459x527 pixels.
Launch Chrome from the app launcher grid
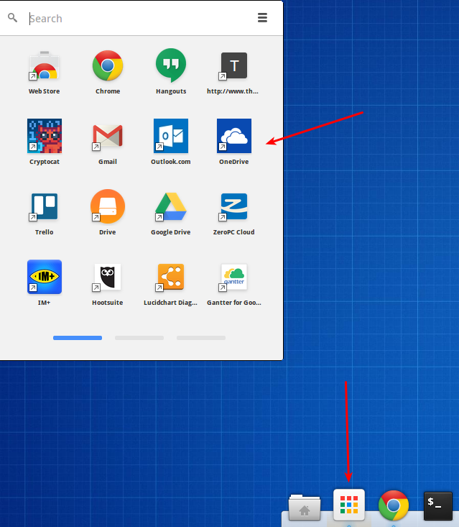pos(108,65)
